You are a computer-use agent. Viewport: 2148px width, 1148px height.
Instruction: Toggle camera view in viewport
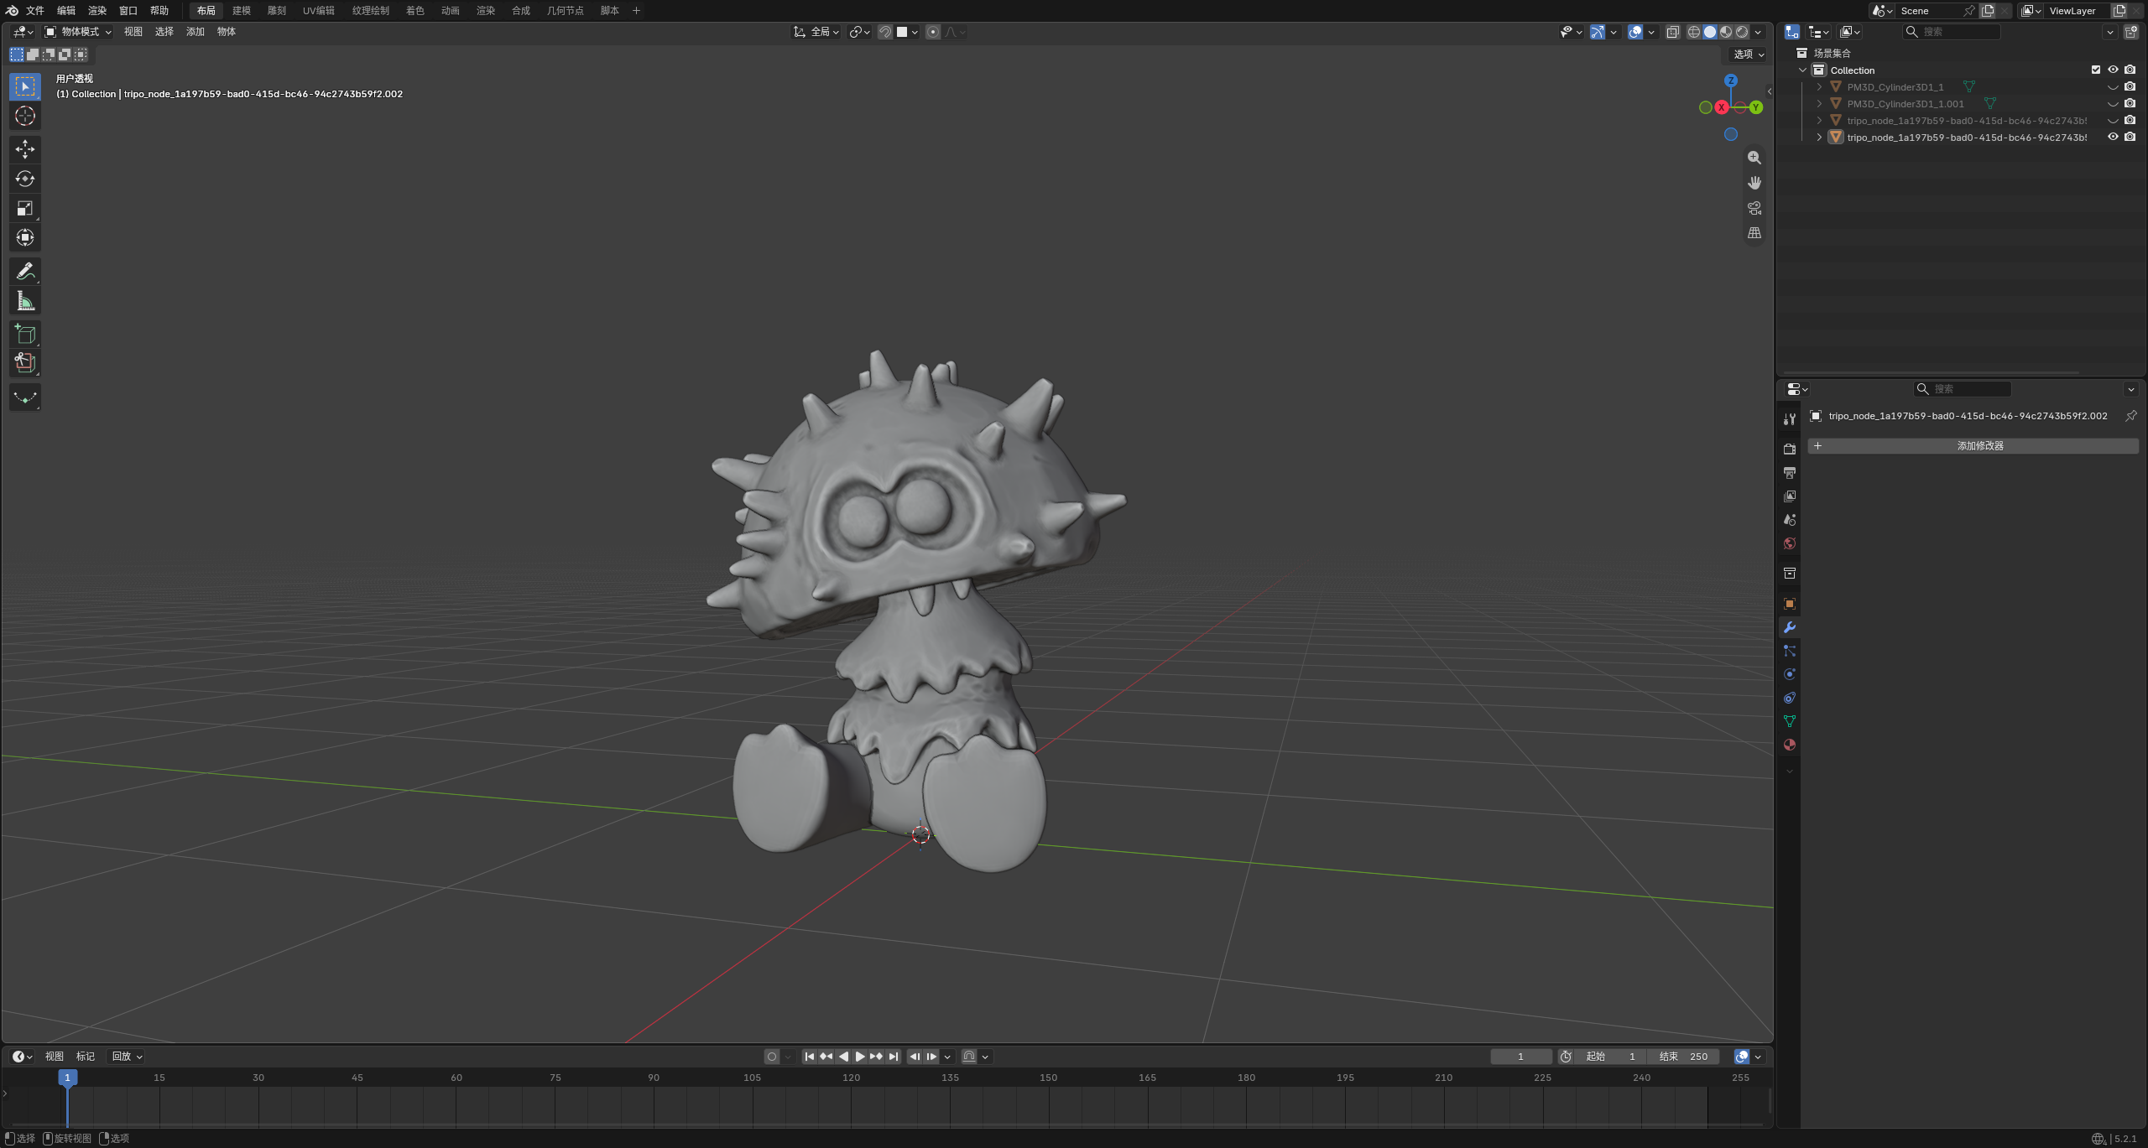tap(1754, 208)
